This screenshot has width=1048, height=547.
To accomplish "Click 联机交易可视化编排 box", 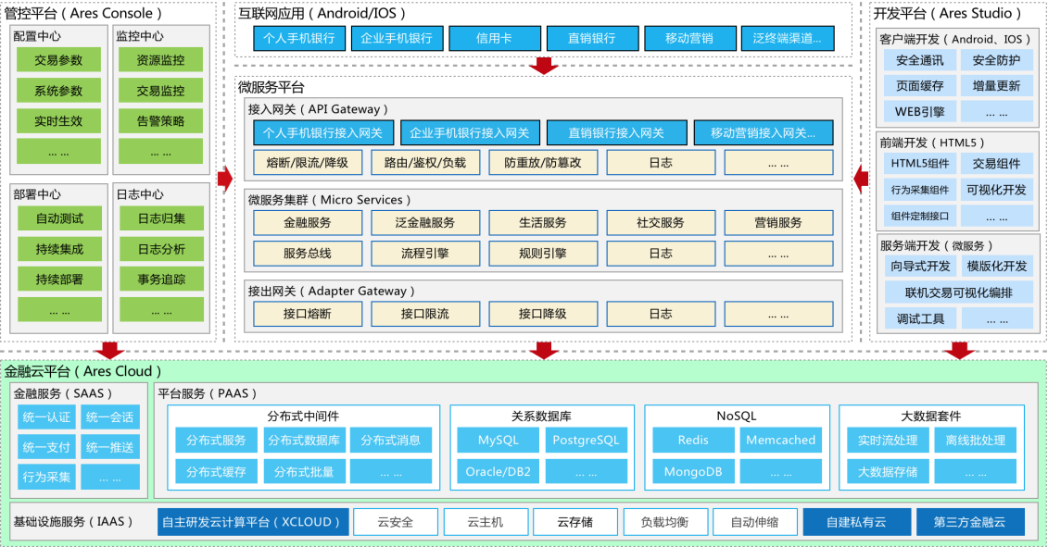I will click(x=958, y=292).
